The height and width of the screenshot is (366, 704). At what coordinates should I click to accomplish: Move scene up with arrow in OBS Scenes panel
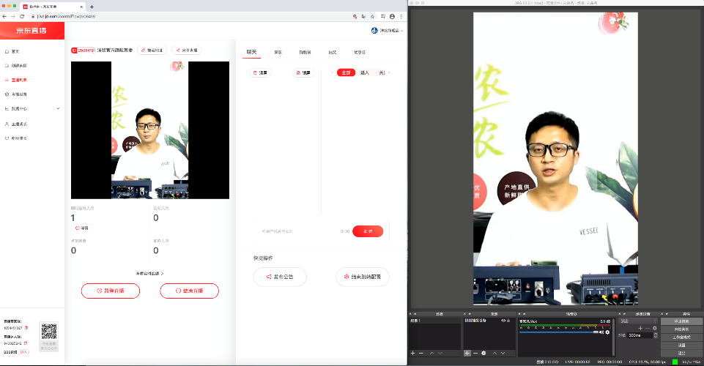coord(432,353)
